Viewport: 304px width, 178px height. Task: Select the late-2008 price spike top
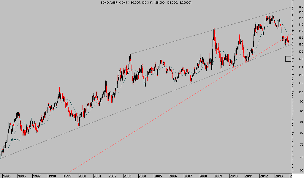click(214, 29)
